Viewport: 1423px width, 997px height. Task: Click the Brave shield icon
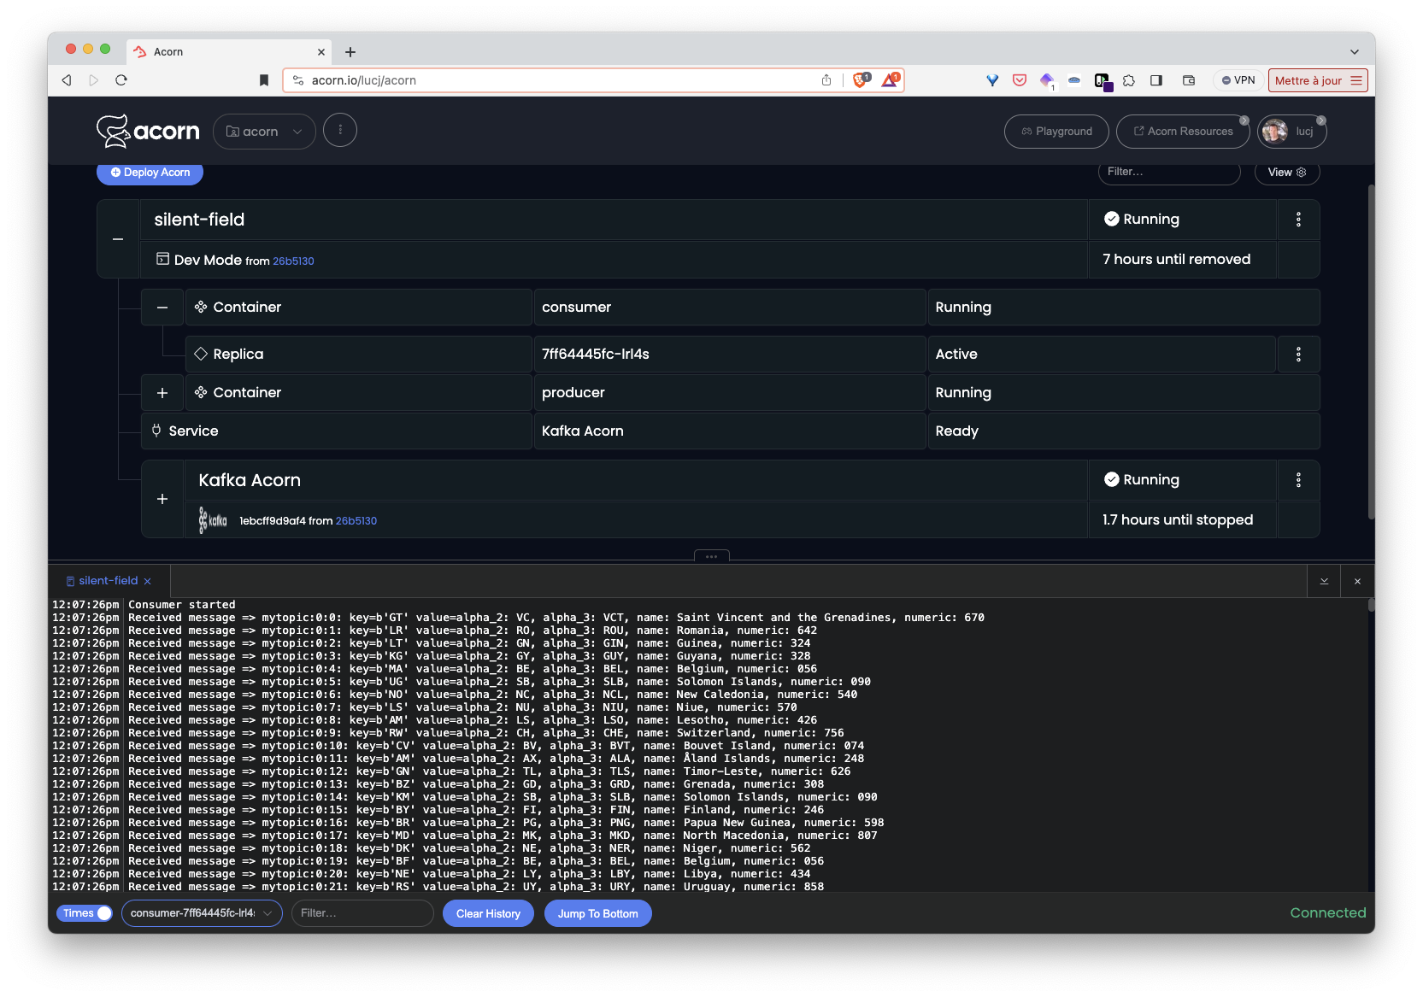[861, 79]
